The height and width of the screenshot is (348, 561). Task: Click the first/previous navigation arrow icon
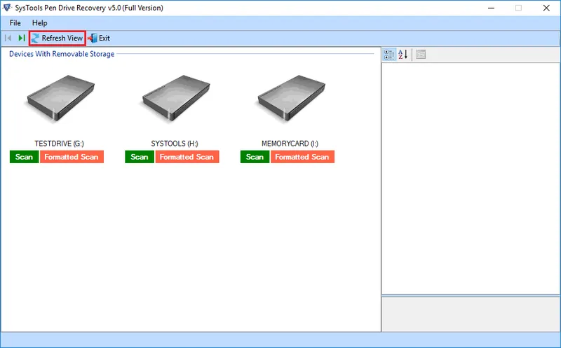pos(8,38)
